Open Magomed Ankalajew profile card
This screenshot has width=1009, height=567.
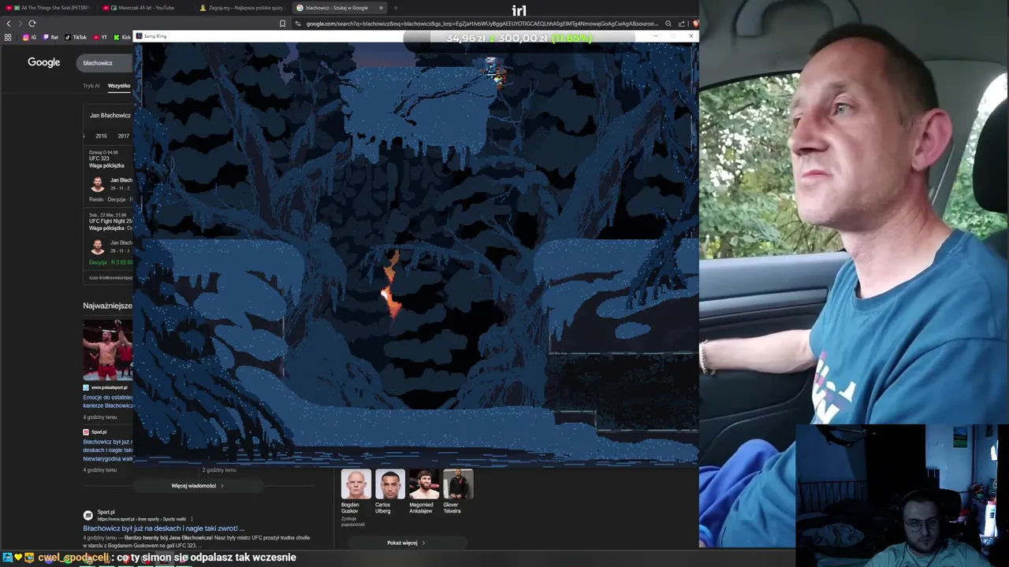pyautogui.click(x=423, y=492)
